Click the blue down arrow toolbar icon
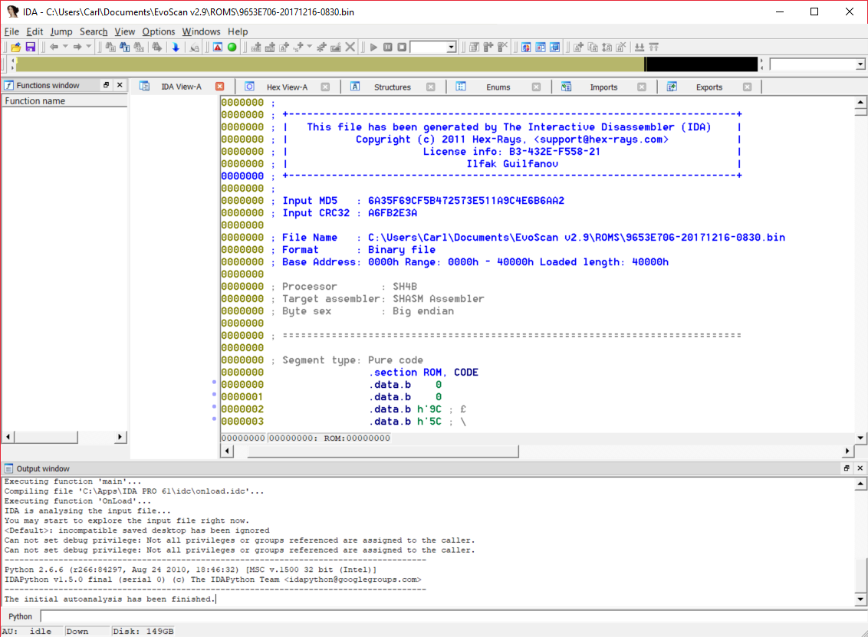The image size is (868, 637). 176,48
